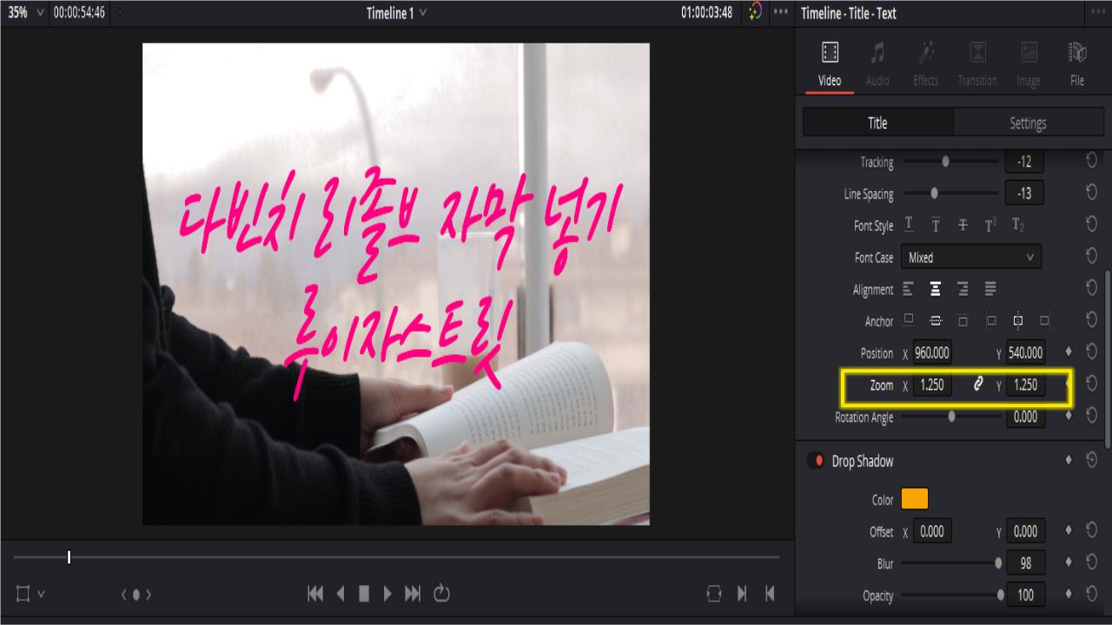Viewport: 1112px width, 625px height.
Task: Reset Alignment setting
Action: [1091, 288]
